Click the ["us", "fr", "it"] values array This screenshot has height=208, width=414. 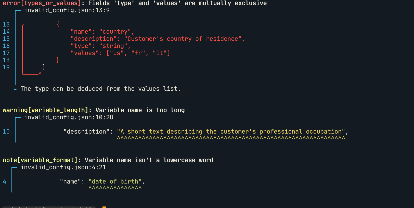pos(138,53)
